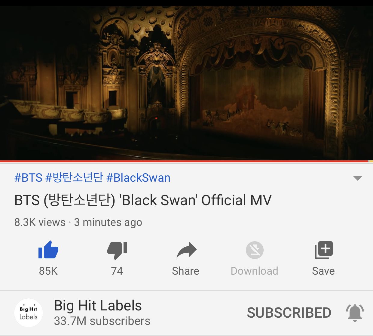Tap the theater scene in the video player
Screen dimensions: 373x336
coord(186,83)
